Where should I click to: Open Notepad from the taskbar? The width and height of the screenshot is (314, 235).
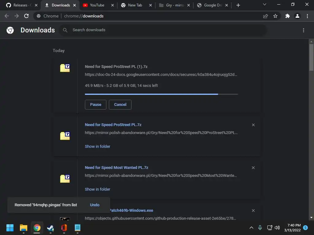click(x=78, y=228)
